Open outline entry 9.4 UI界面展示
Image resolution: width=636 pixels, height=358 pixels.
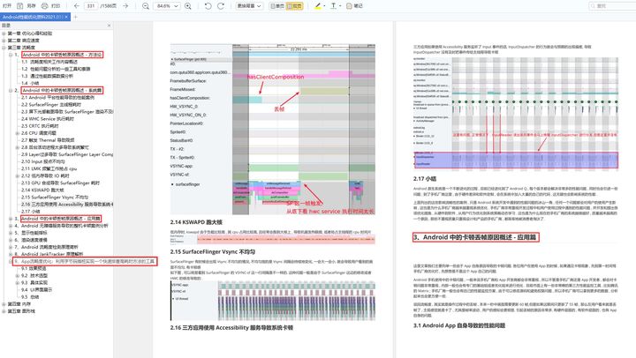tap(36, 289)
